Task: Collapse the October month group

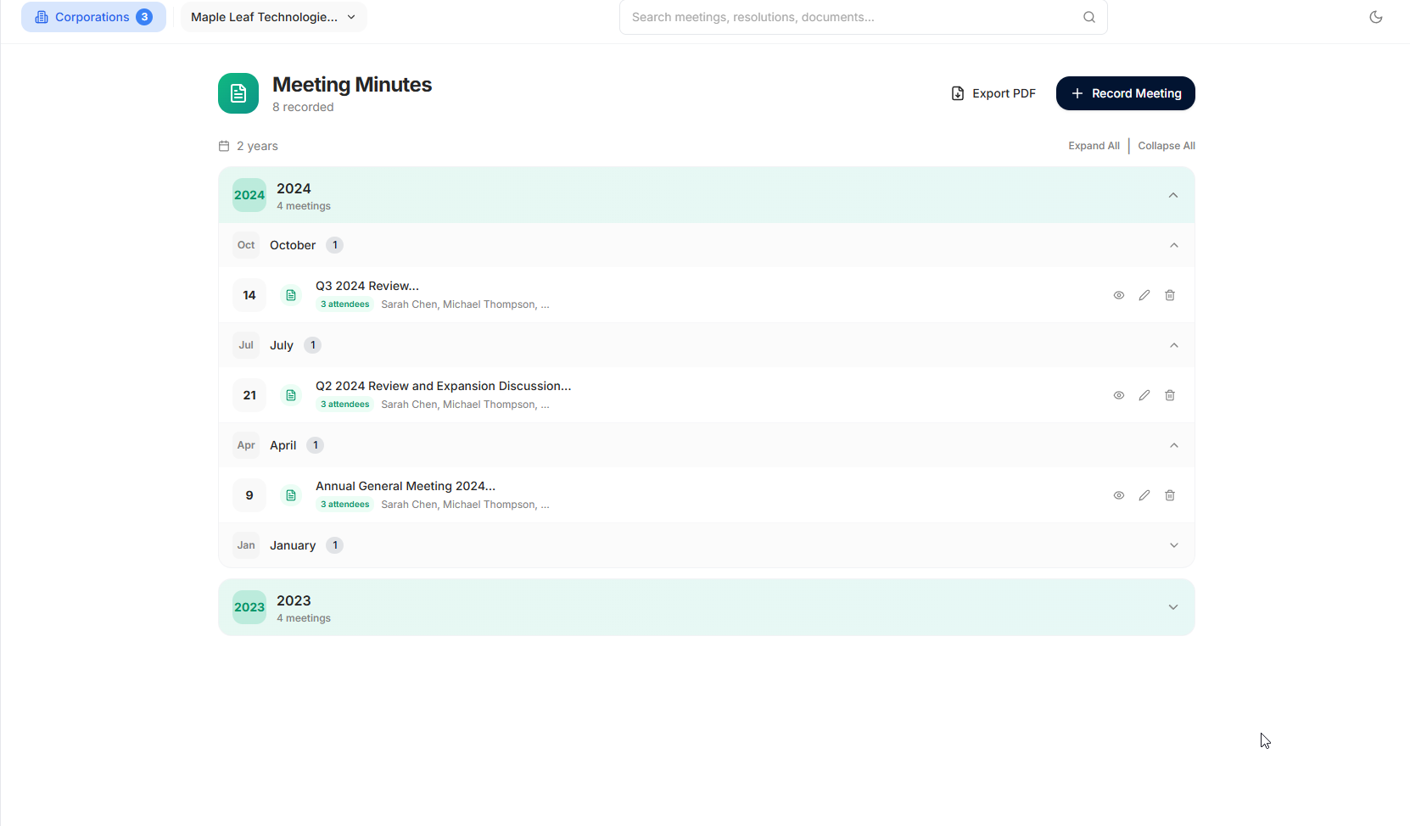Action: point(707,245)
